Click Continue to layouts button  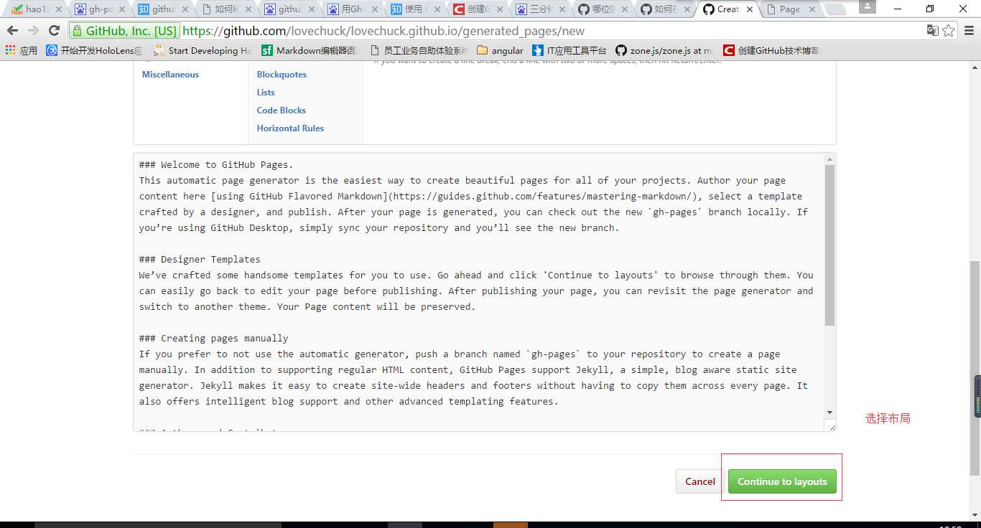click(x=782, y=481)
